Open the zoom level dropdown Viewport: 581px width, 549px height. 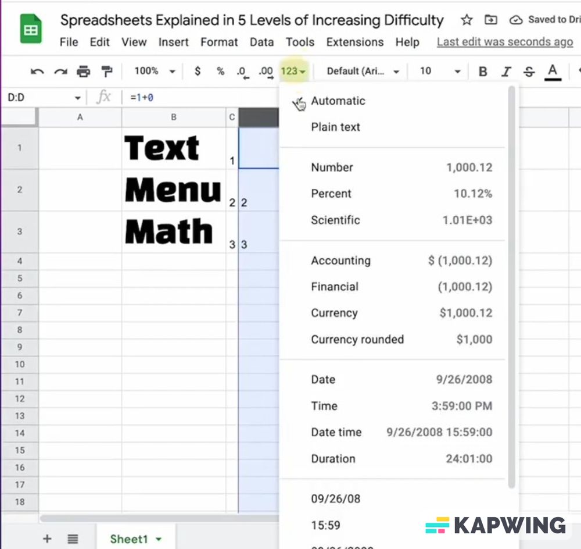pos(152,71)
